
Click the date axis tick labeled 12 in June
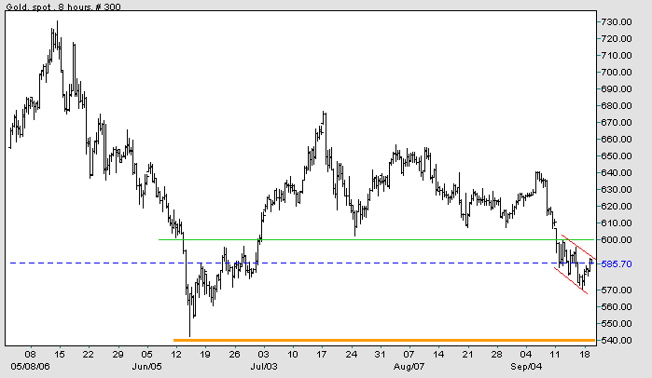(176, 355)
